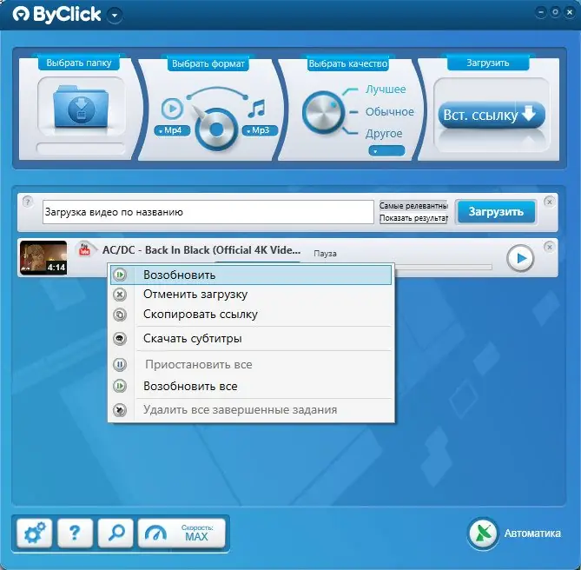Resume the AC/DC download with the play button
The image size is (581, 570).
520,258
